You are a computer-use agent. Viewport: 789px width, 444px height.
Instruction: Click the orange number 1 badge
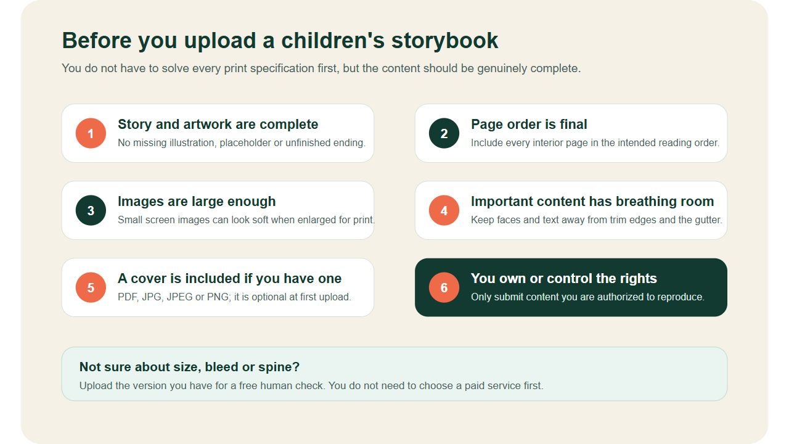(x=91, y=133)
